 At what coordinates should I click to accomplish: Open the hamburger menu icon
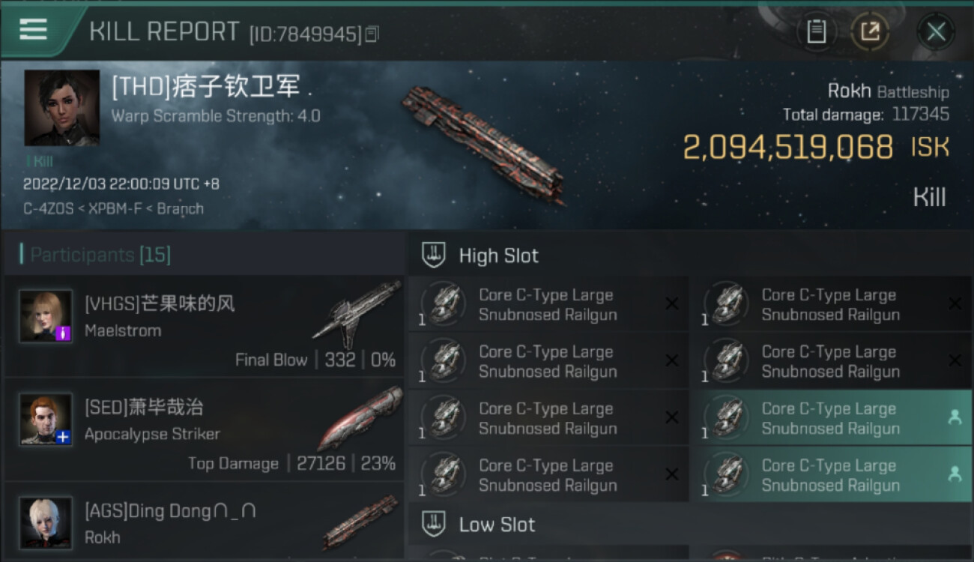[34, 30]
